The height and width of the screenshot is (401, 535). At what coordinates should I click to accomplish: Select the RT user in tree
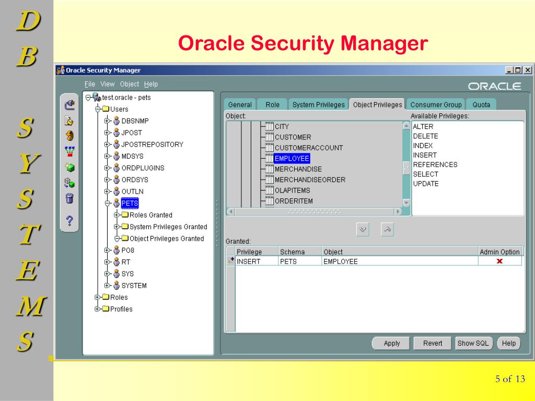[125, 262]
